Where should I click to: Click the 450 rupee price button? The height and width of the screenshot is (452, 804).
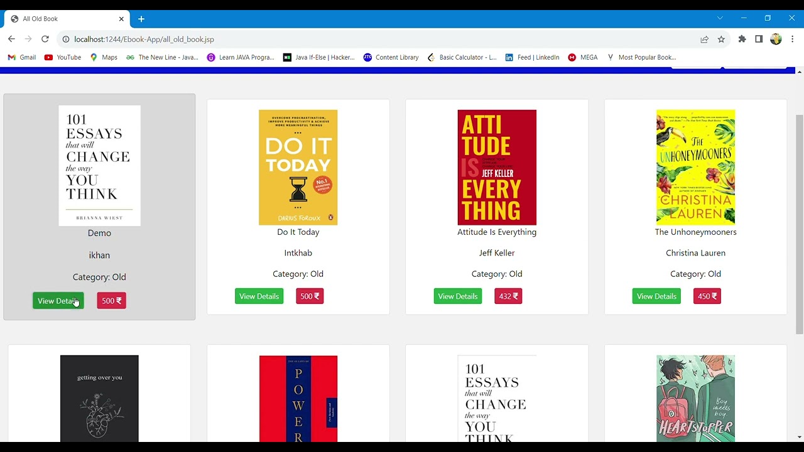(707, 296)
